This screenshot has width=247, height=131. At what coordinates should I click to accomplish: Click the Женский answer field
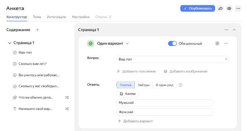pos(165,112)
